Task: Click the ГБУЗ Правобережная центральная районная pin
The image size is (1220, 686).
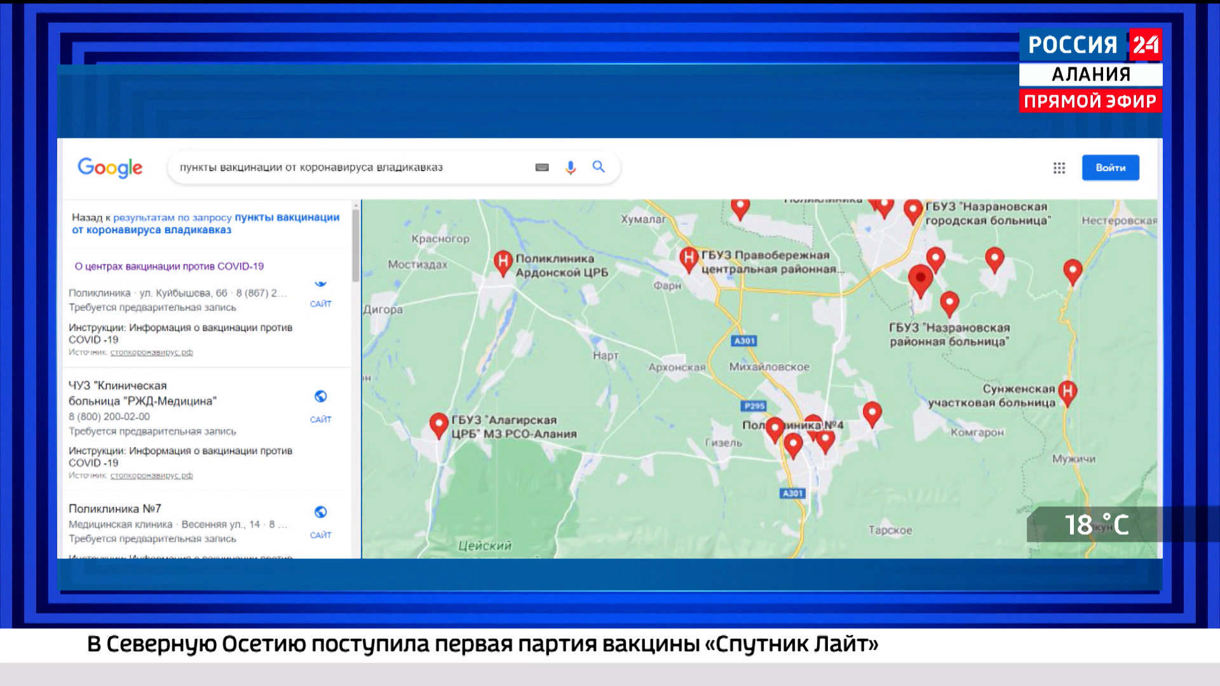Action: pos(689,260)
